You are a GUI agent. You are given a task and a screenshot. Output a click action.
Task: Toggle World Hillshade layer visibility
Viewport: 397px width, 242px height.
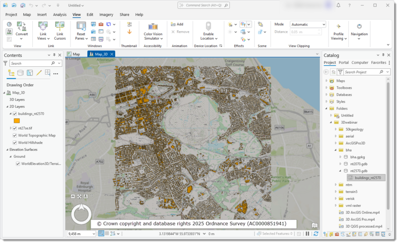[15, 143]
